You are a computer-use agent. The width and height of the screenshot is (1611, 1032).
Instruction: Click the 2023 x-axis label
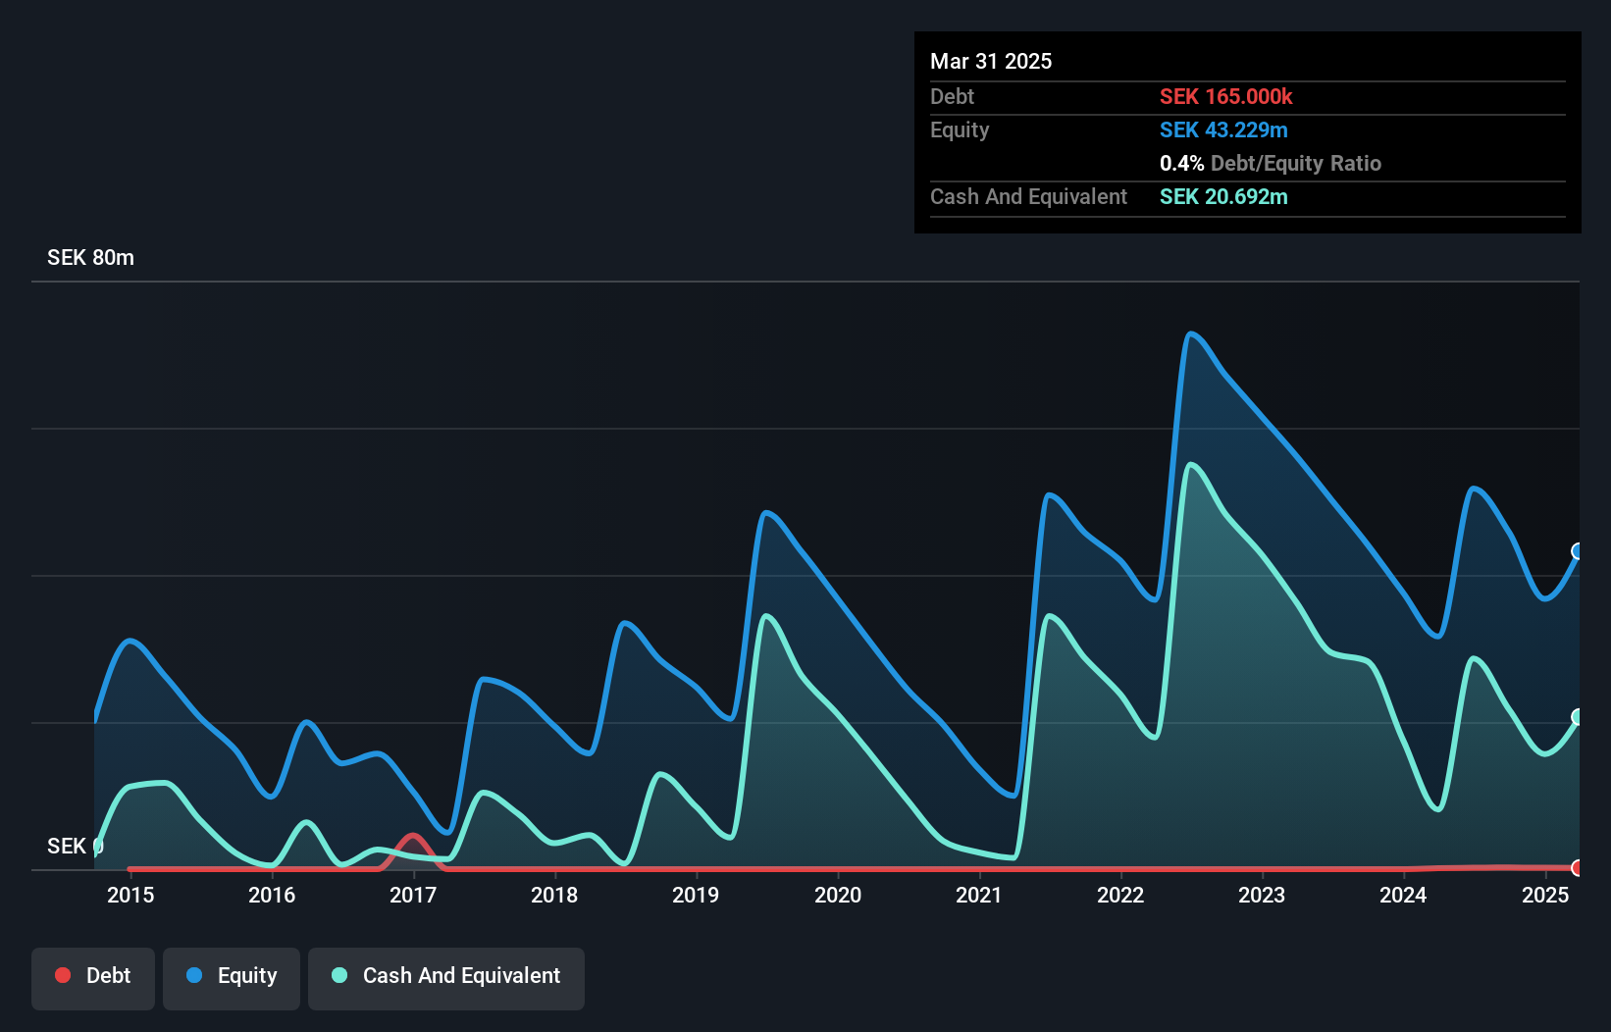[x=1262, y=895]
